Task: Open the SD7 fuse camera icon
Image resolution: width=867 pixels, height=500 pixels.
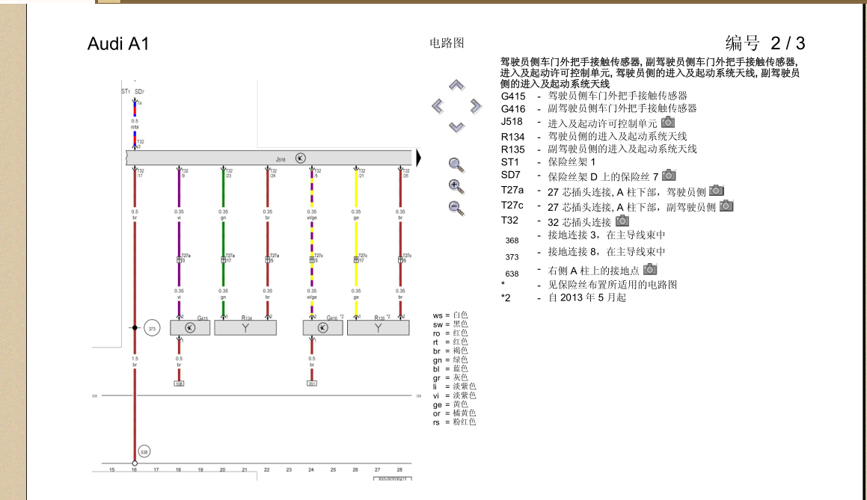Action: click(669, 175)
